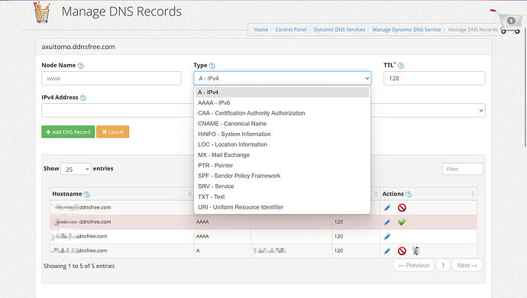This screenshot has width=527, height=298.
Task: Open the Actions column help icon
Action: [409, 194]
